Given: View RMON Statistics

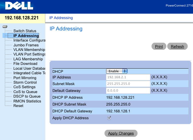Looking at the screenshot, I should 27,101.
